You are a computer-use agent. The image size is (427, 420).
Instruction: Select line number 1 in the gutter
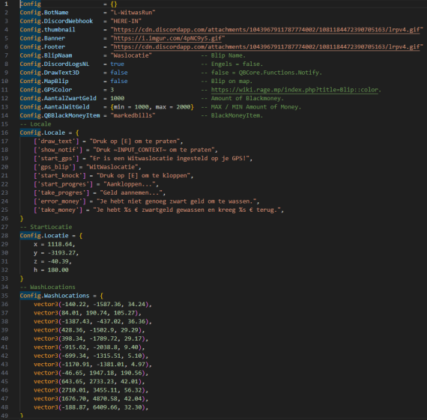(x=6, y=4)
